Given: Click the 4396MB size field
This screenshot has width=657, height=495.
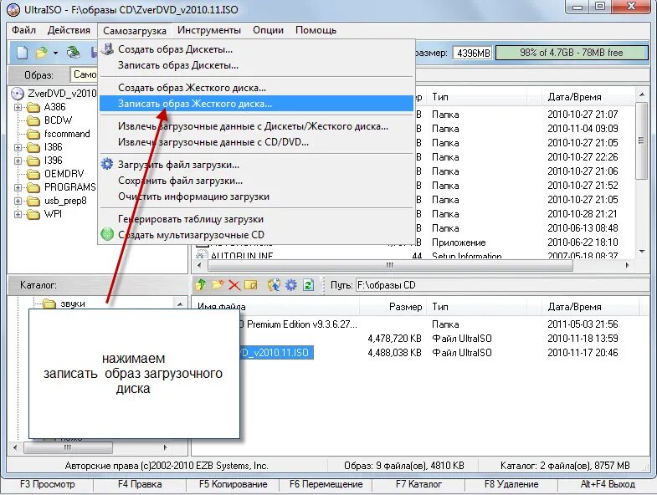Looking at the screenshot, I should 473,54.
